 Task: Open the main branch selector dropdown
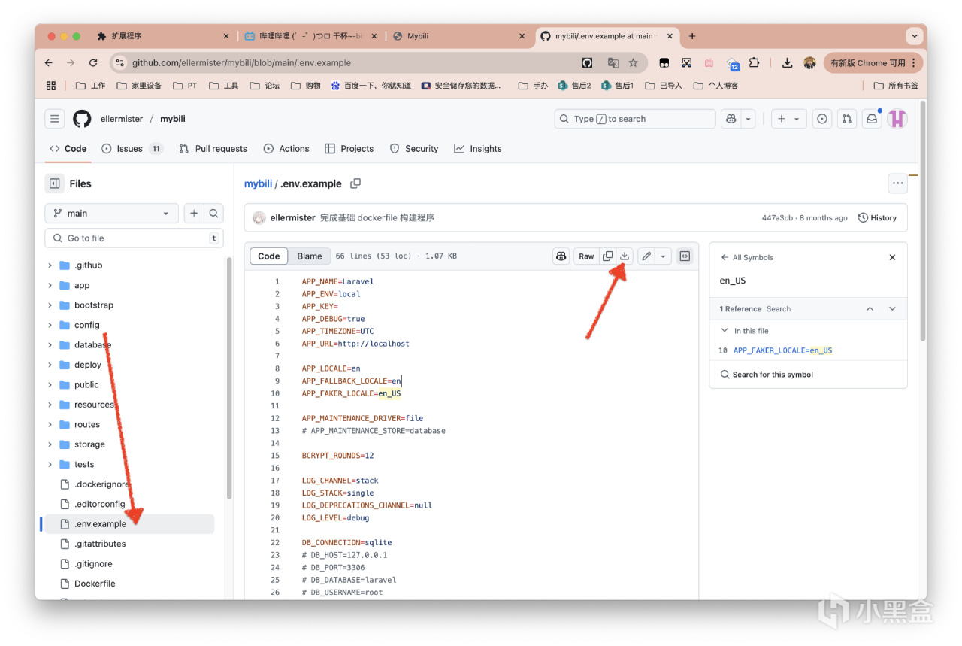tap(112, 214)
